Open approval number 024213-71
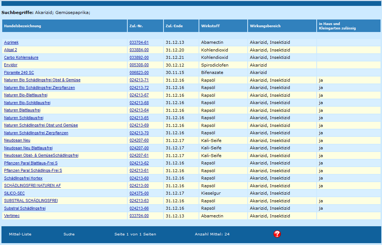 click(139, 80)
